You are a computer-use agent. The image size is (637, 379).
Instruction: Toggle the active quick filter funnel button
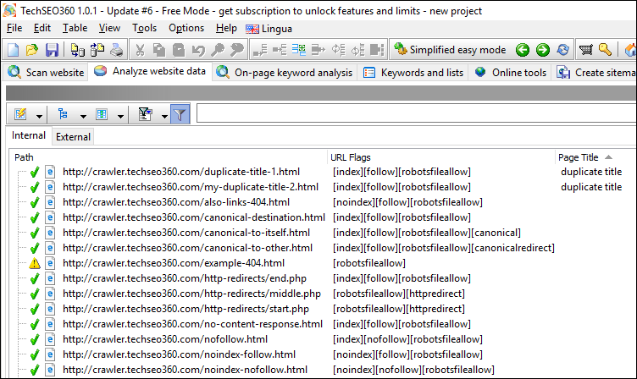[180, 114]
